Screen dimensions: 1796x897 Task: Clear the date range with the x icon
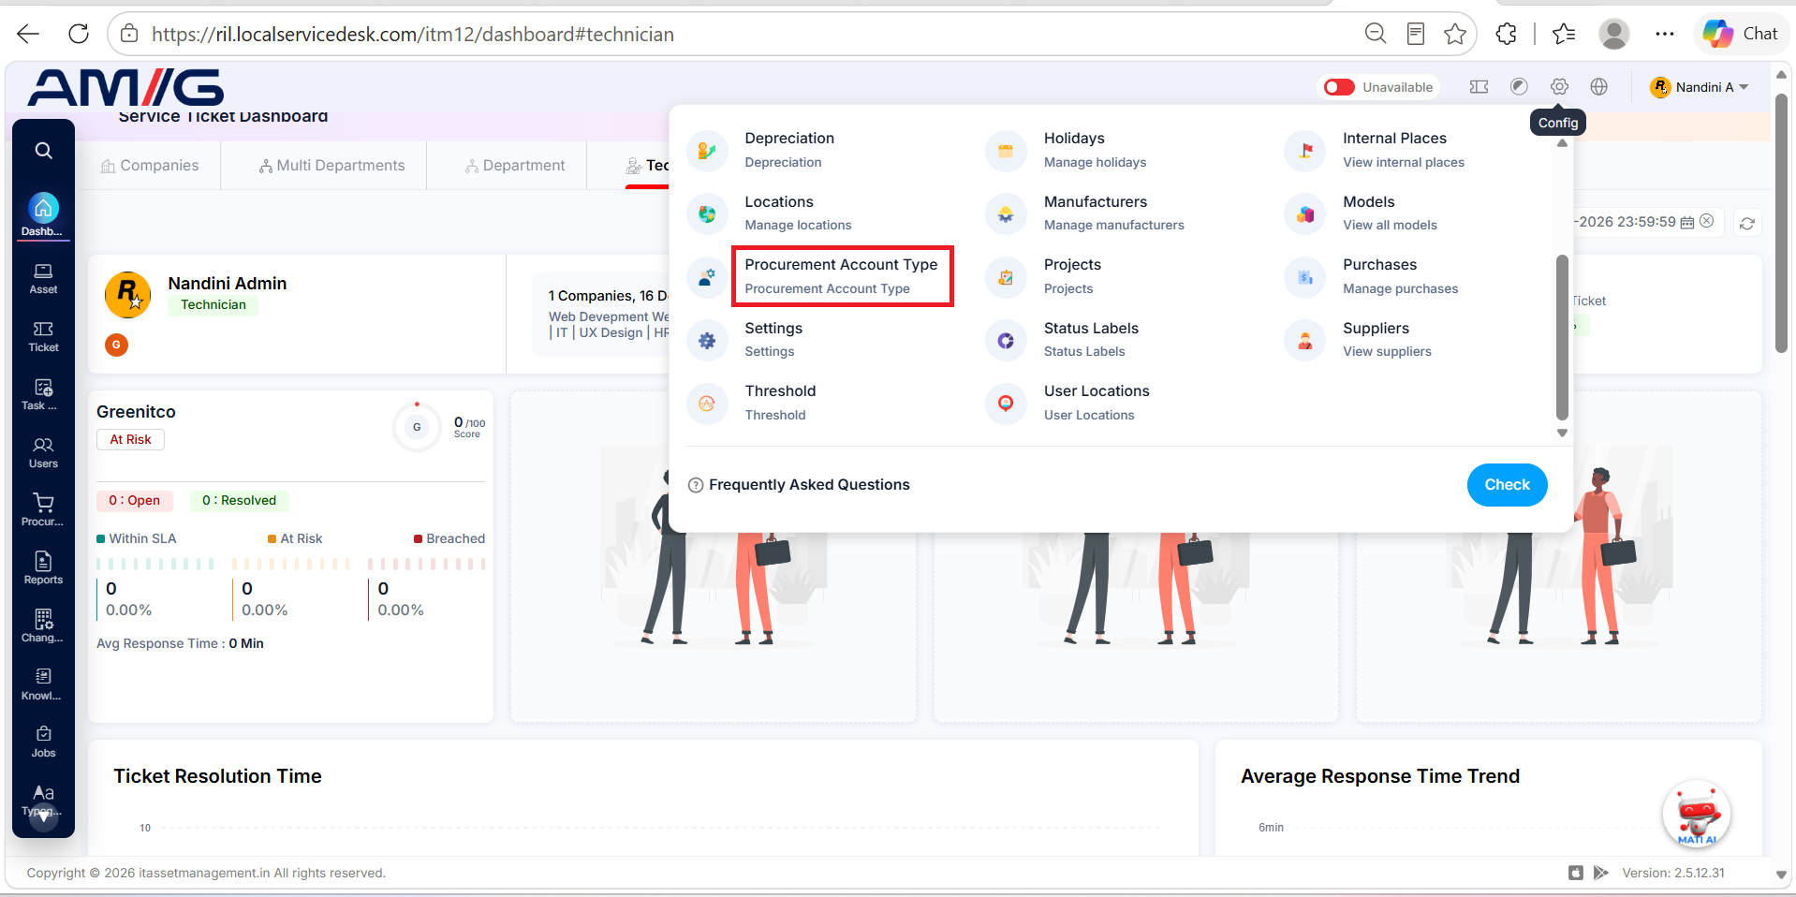click(1707, 221)
